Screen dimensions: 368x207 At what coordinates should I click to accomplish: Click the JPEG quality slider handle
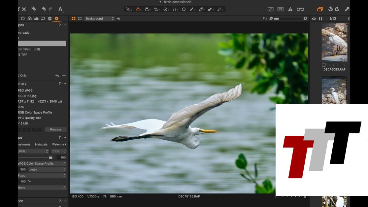click(x=50, y=158)
